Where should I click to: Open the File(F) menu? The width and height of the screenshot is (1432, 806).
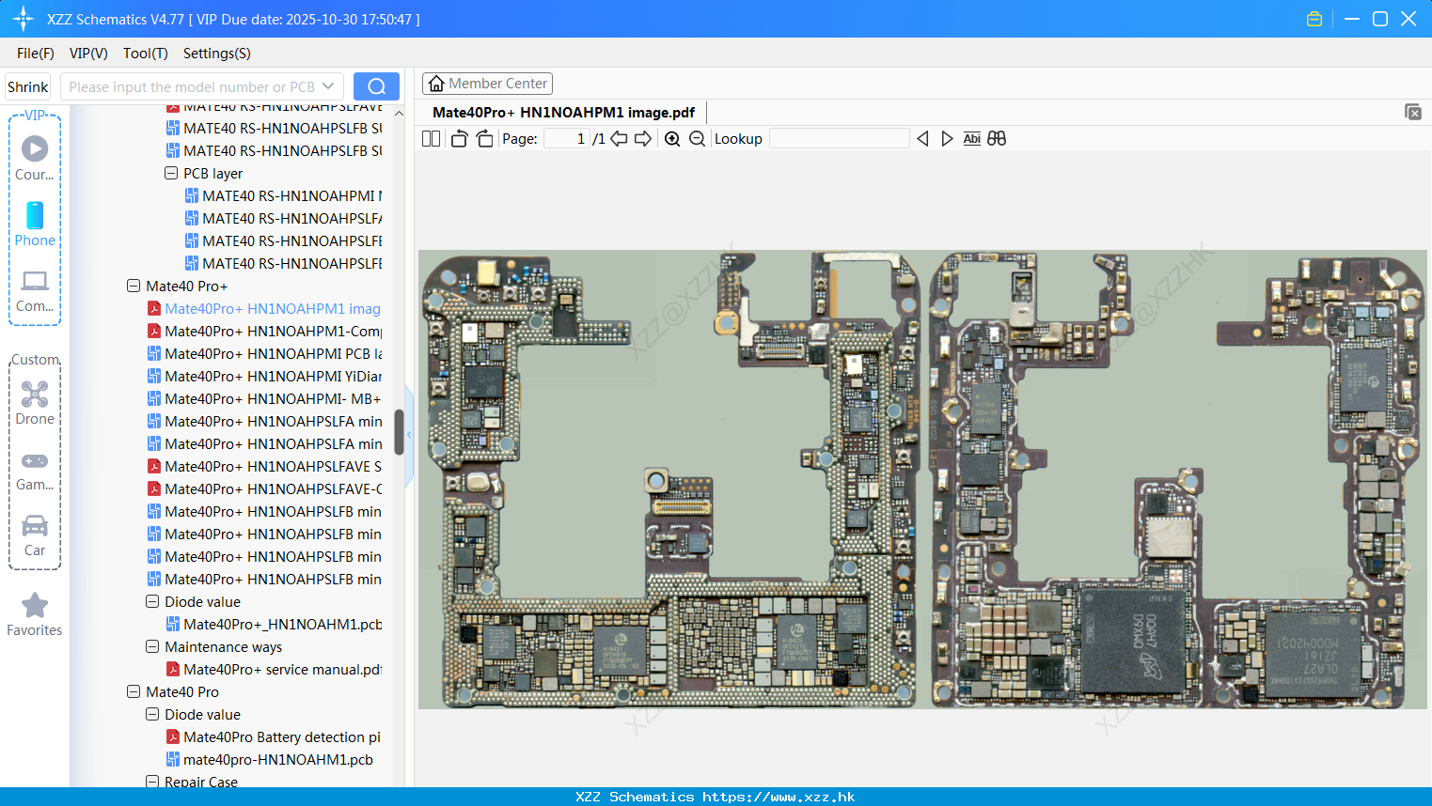(x=36, y=54)
